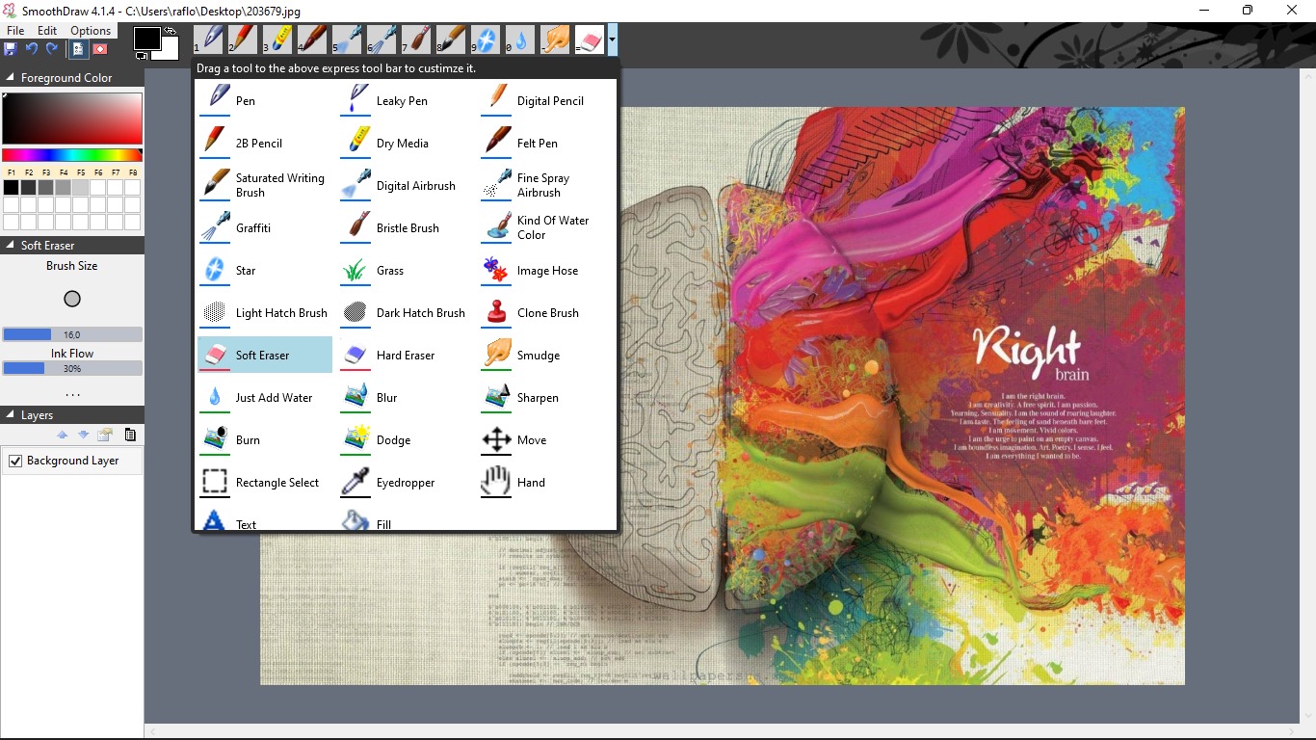The image size is (1316, 740).
Task: Set brush size on the 16.0 slider
Action: click(x=72, y=334)
